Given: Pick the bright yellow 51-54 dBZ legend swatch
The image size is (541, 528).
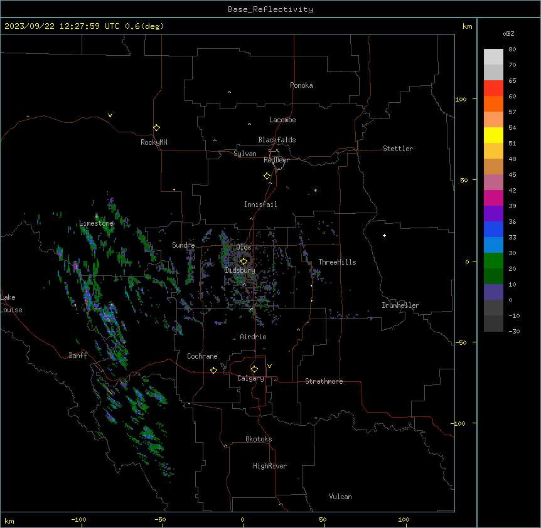Looking at the screenshot, I should [493, 135].
